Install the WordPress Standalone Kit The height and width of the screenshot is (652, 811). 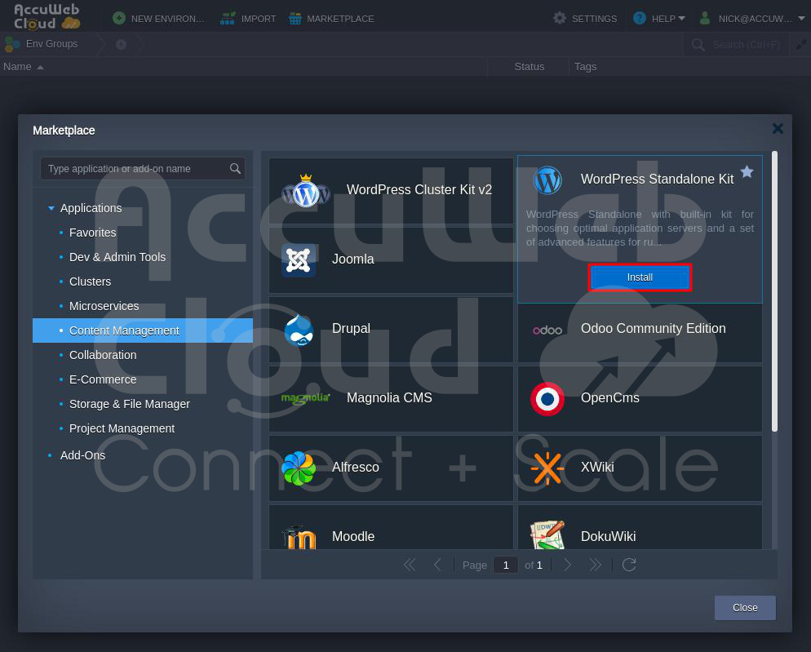pos(640,277)
